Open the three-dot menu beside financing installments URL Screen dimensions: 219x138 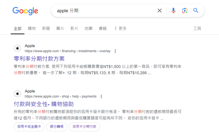coord(115,51)
